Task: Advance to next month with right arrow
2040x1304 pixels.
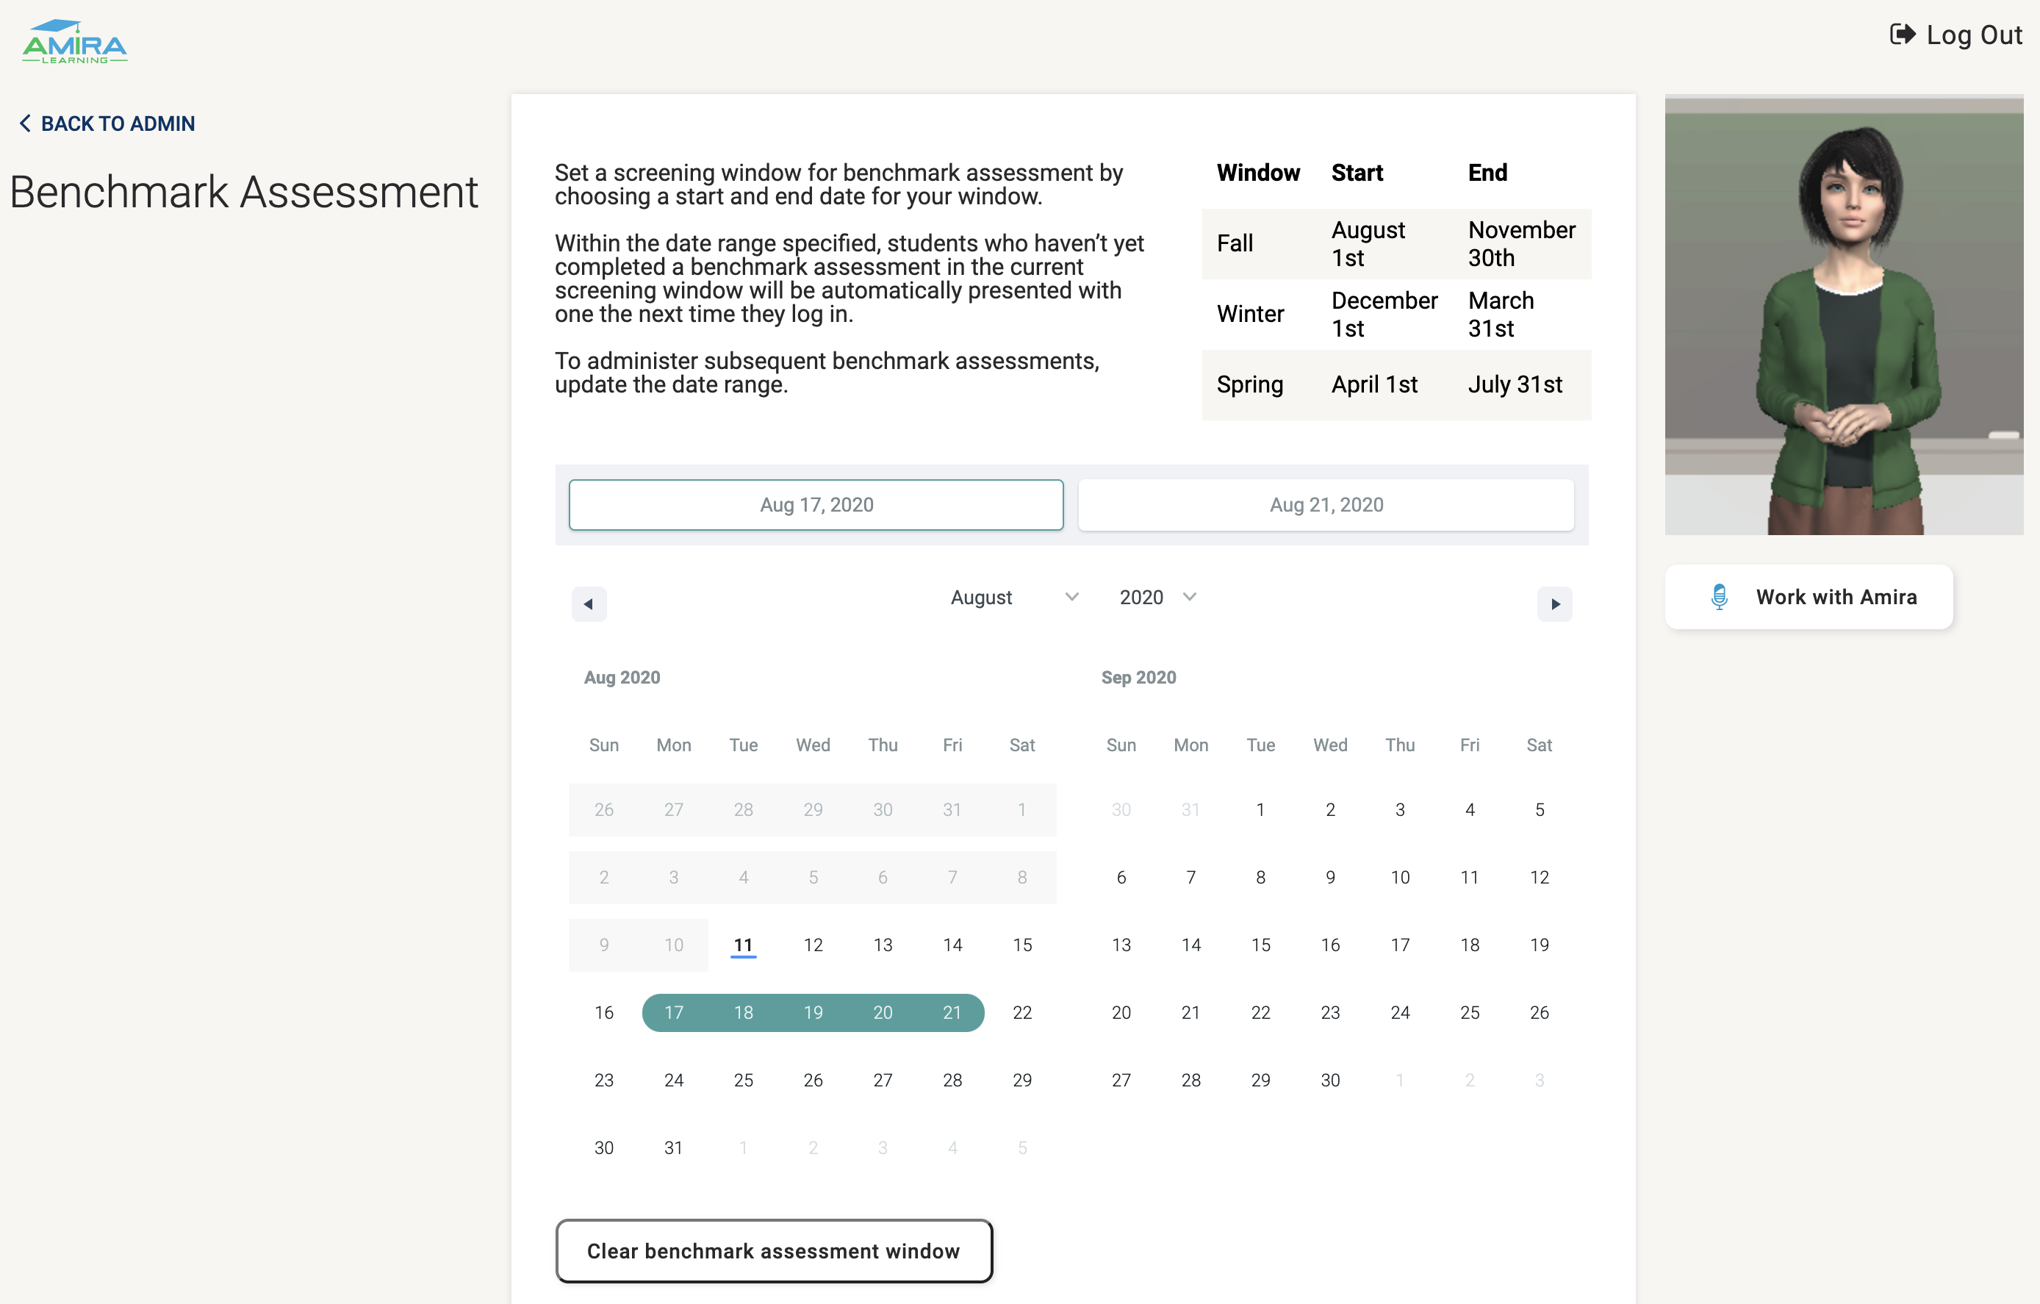Action: coord(1554,604)
